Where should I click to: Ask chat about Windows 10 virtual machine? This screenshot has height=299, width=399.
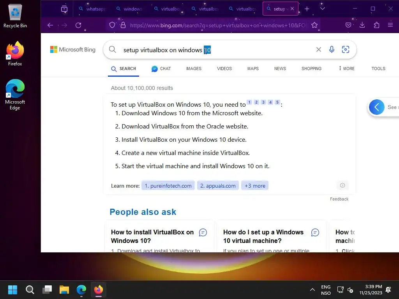[315, 232]
